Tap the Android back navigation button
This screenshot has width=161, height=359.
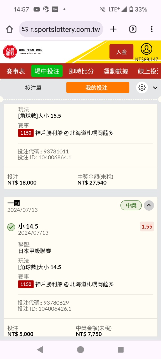pos(40,349)
